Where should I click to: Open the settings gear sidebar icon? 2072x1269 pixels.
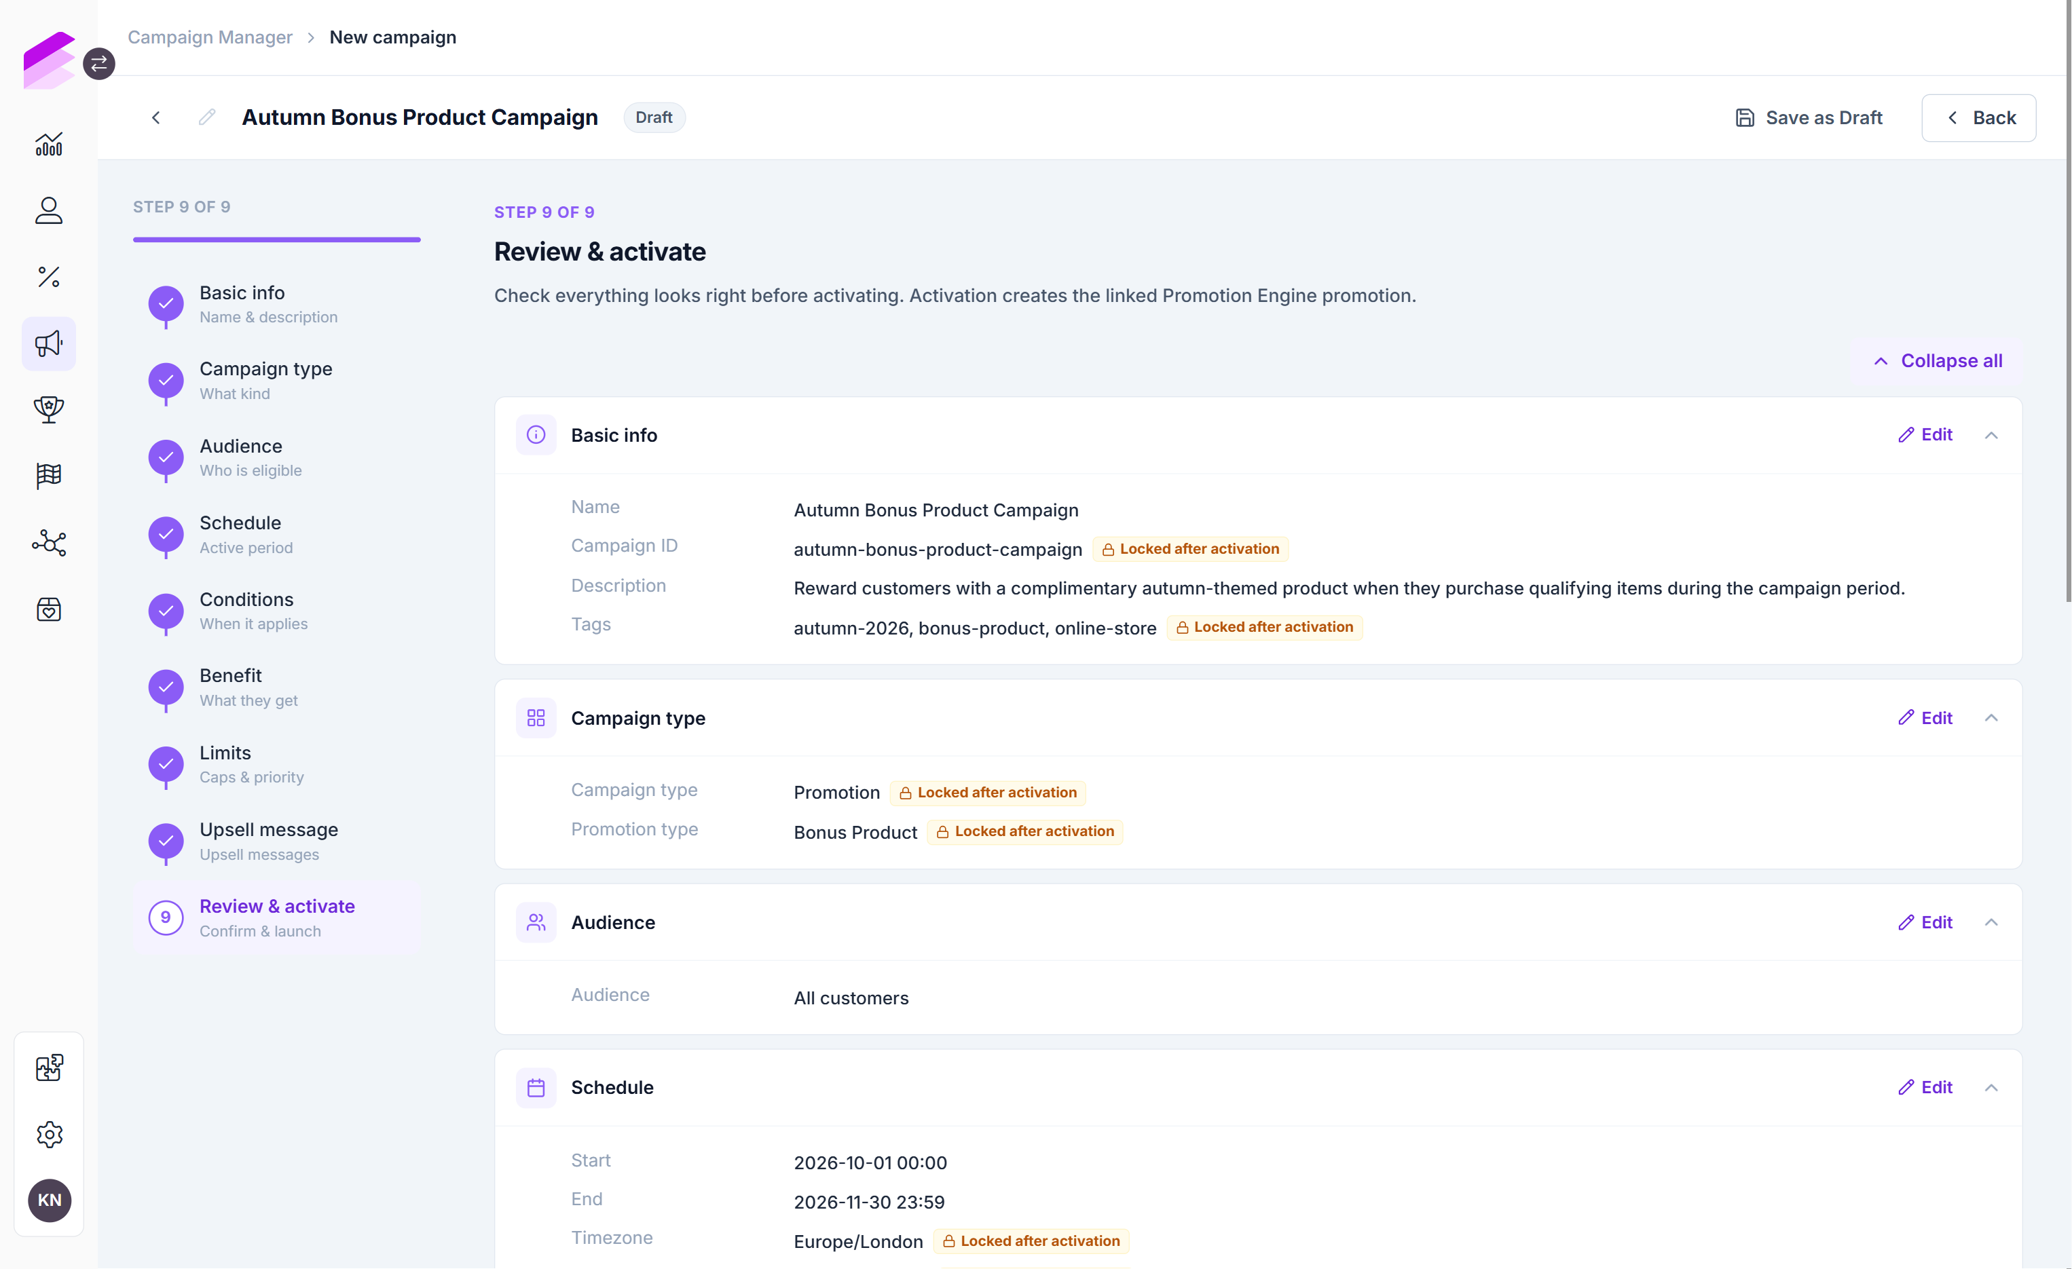pos(49,1134)
